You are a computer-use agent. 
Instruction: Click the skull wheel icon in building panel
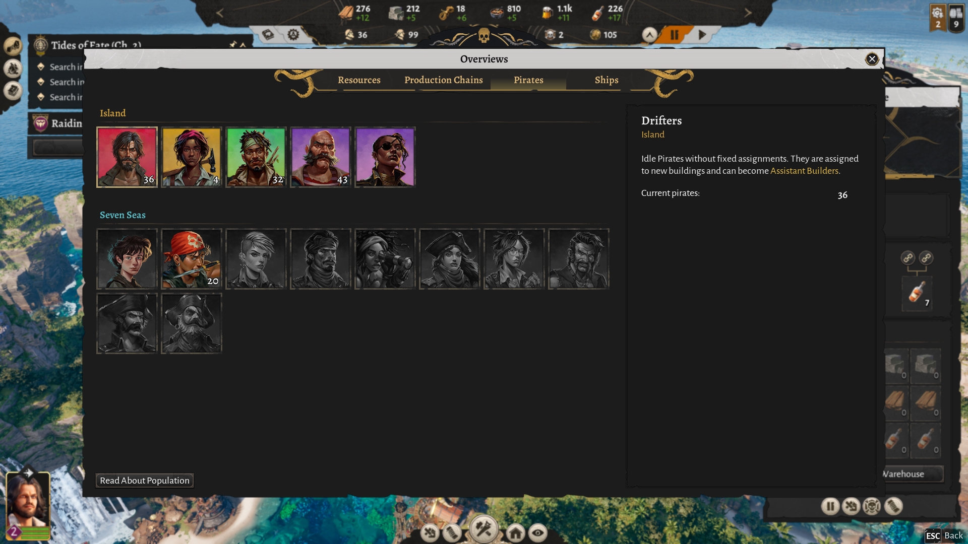click(x=872, y=506)
